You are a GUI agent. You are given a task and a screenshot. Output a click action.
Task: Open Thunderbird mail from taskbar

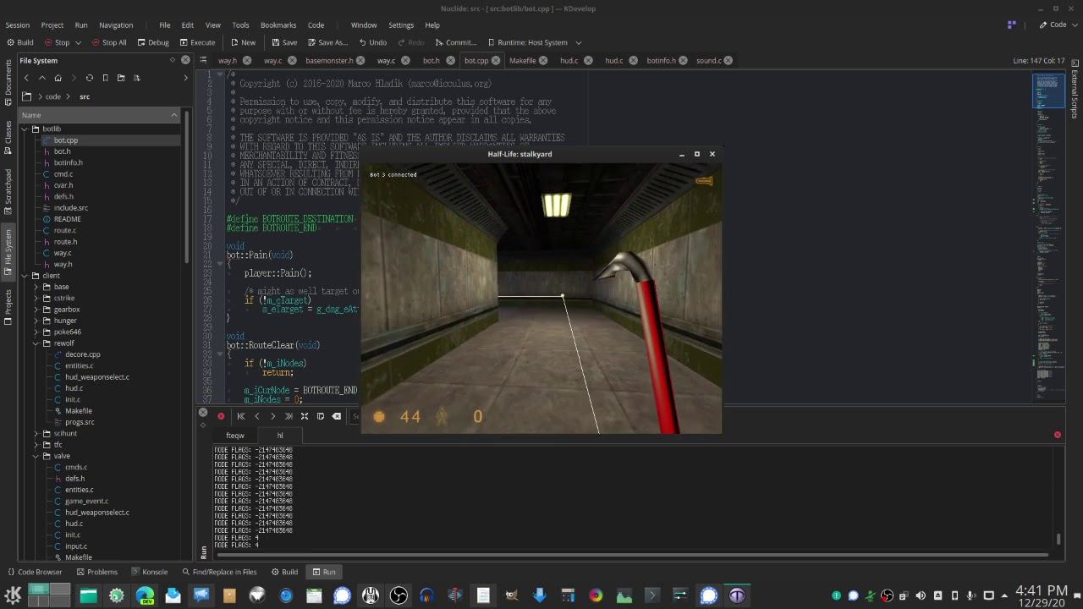point(173,595)
